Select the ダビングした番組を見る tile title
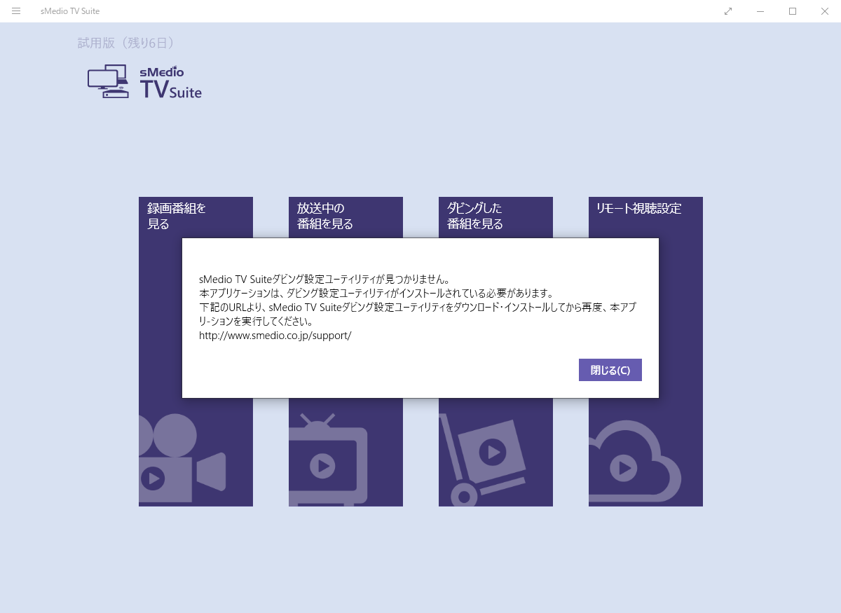The height and width of the screenshot is (613, 841). [x=475, y=216]
